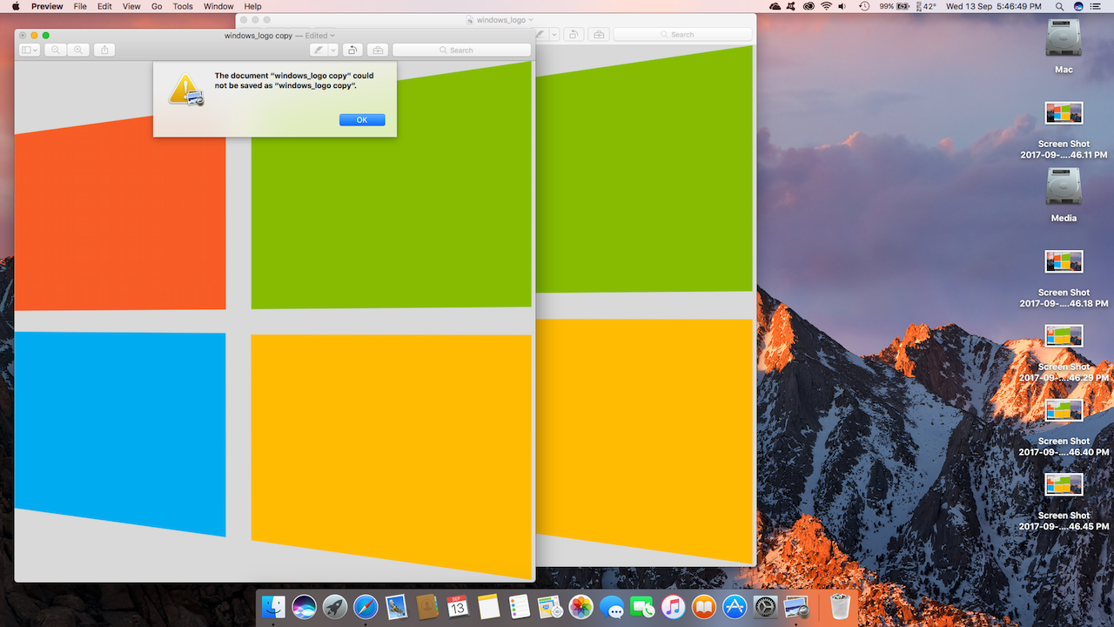Click OK in the save error dialog
Image resolution: width=1114 pixels, height=627 pixels.
click(362, 120)
